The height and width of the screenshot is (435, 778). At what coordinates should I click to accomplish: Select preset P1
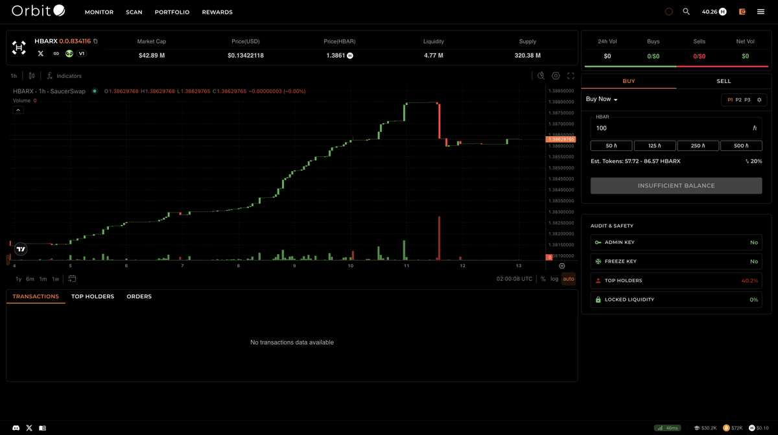tap(730, 100)
